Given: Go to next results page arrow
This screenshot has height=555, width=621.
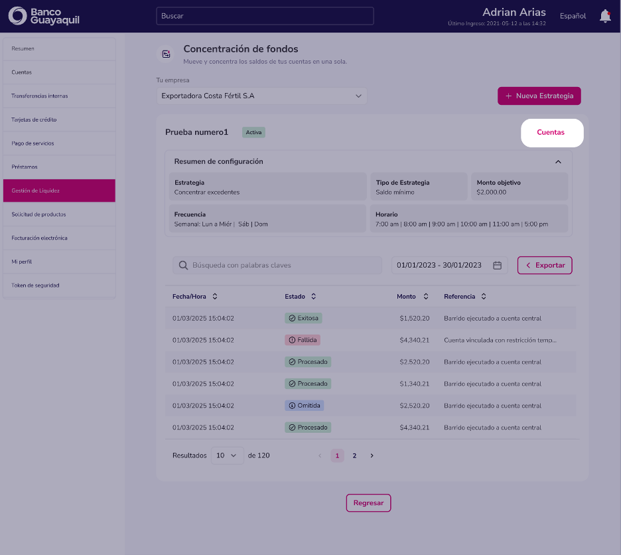Looking at the screenshot, I should pyautogui.click(x=372, y=455).
